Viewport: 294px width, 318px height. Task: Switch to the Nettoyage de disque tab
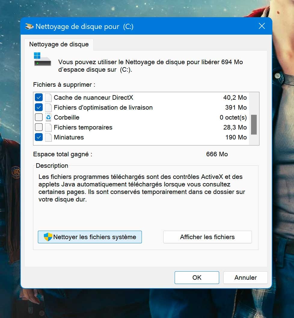[x=59, y=44]
